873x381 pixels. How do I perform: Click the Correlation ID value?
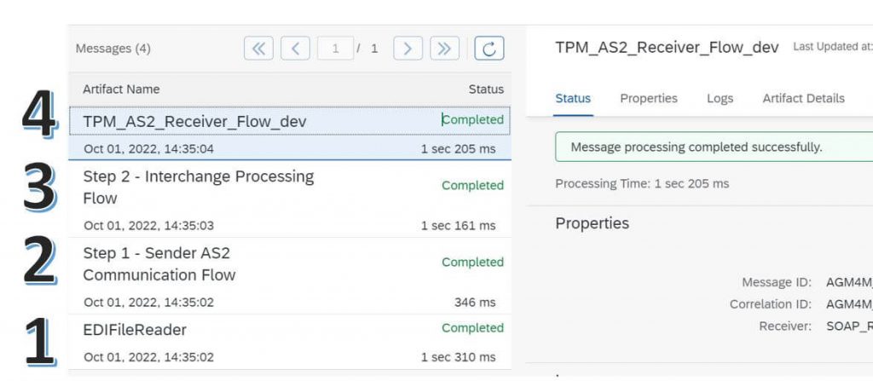849,304
